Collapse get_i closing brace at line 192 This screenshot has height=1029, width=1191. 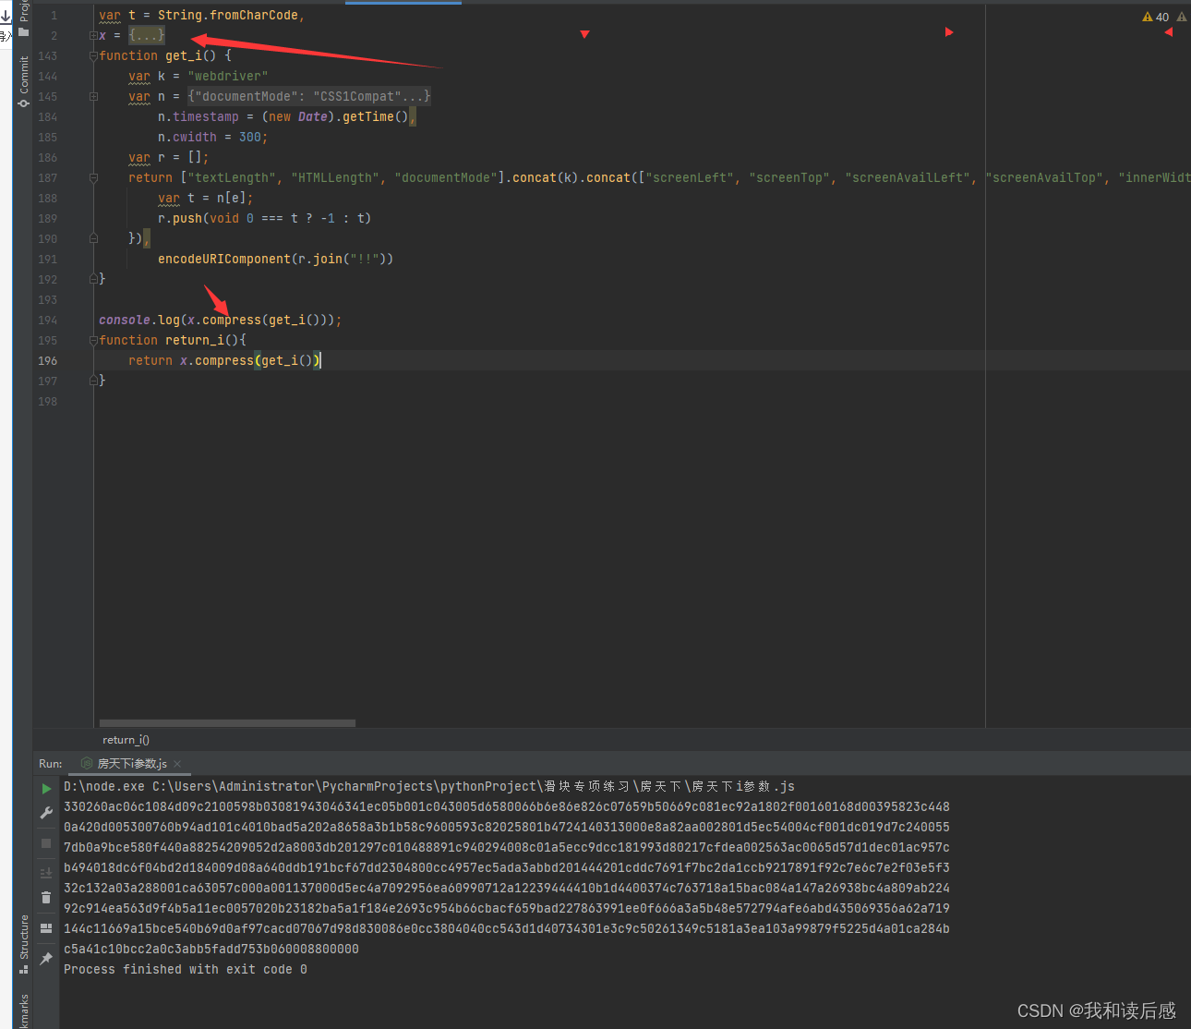coord(93,279)
